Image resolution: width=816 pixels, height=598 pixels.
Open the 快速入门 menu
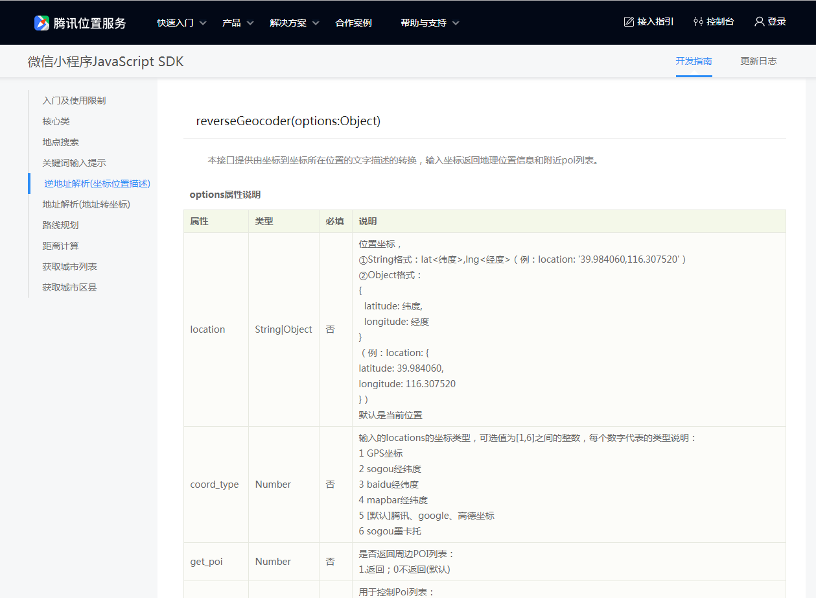pos(175,23)
